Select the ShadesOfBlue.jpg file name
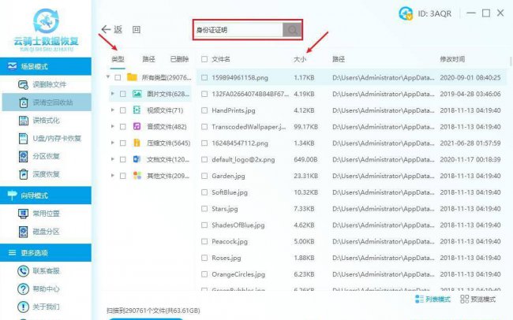The height and width of the screenshot is (320, 513). [x=238, y=225]
